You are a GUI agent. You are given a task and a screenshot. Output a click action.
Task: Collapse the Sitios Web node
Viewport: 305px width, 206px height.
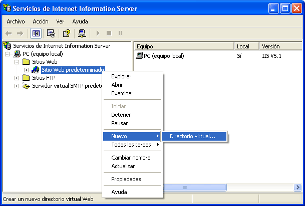click(17, 62)
